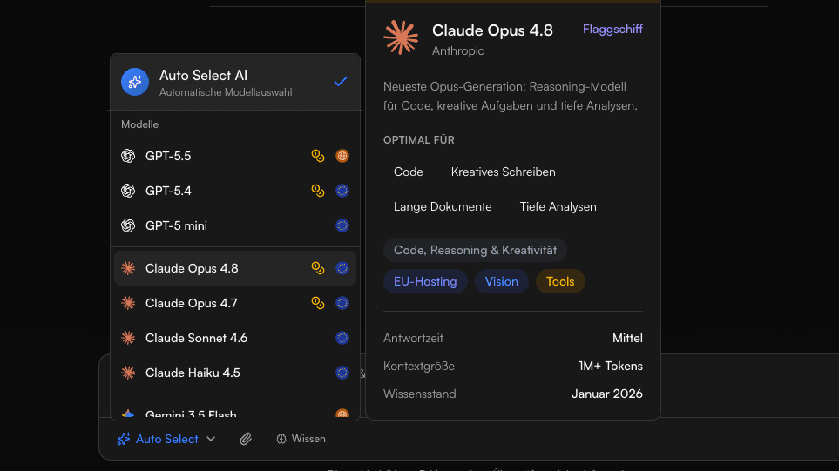Click the Auto Select AI sparkle icon
This screenshot has height=471, width=839.
pyautogui.click(x=135, y=82)
